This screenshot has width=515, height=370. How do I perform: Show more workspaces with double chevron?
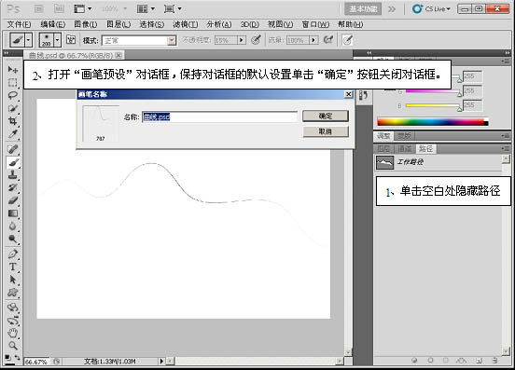pyautogui.click(x=392, y=9)
